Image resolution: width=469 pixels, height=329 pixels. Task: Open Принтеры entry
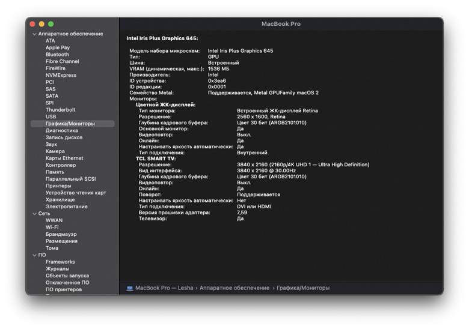tap(58, 186)
